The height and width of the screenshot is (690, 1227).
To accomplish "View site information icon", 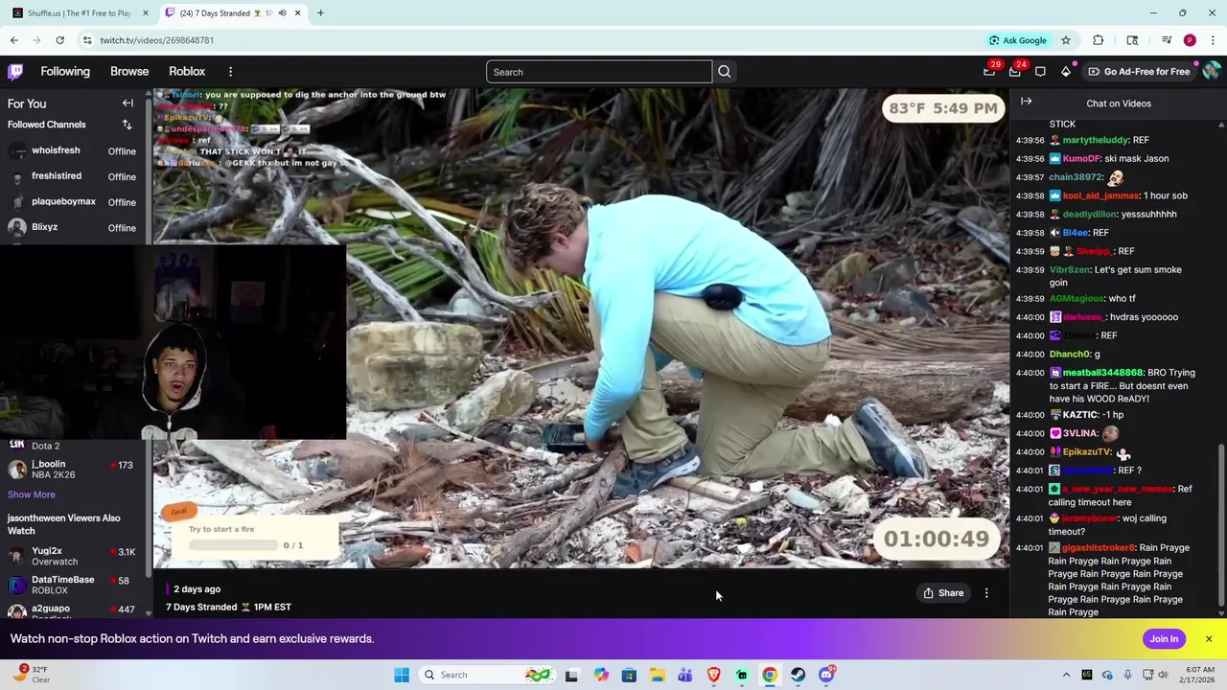I will click(87, 40).
